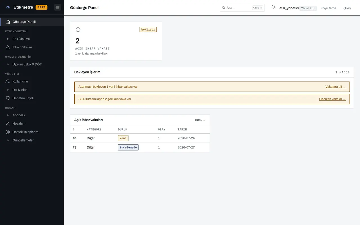Click the Ctrl K shortcut hint
The image size is (360, 225).
click(258, 8)
